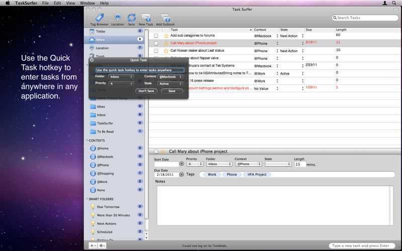Screen dimensions: 402x251
Task: Open the Window menu
Action: point(87,3)
